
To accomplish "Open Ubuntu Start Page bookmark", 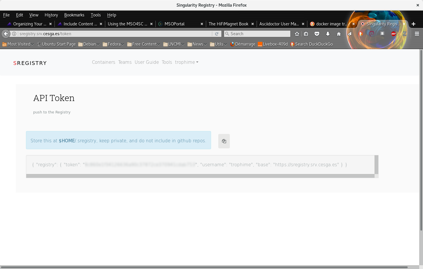I will (56, 44).
